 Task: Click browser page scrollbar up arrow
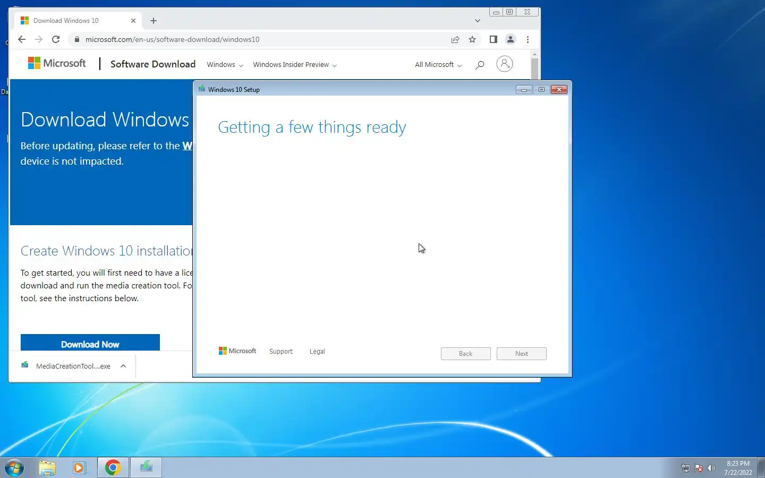(x=534, y=54)
